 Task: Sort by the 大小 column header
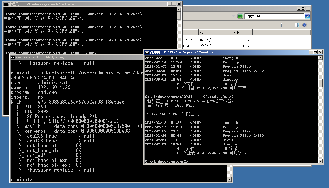click(x=242, y=32)
